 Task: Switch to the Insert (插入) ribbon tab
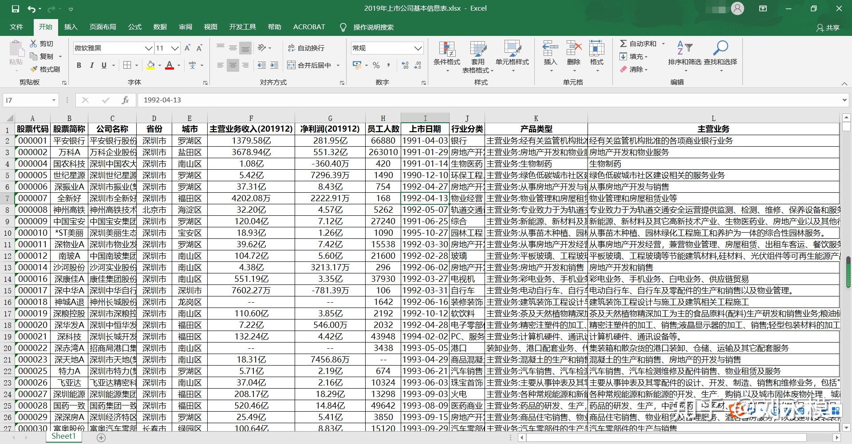coord(71,27)
